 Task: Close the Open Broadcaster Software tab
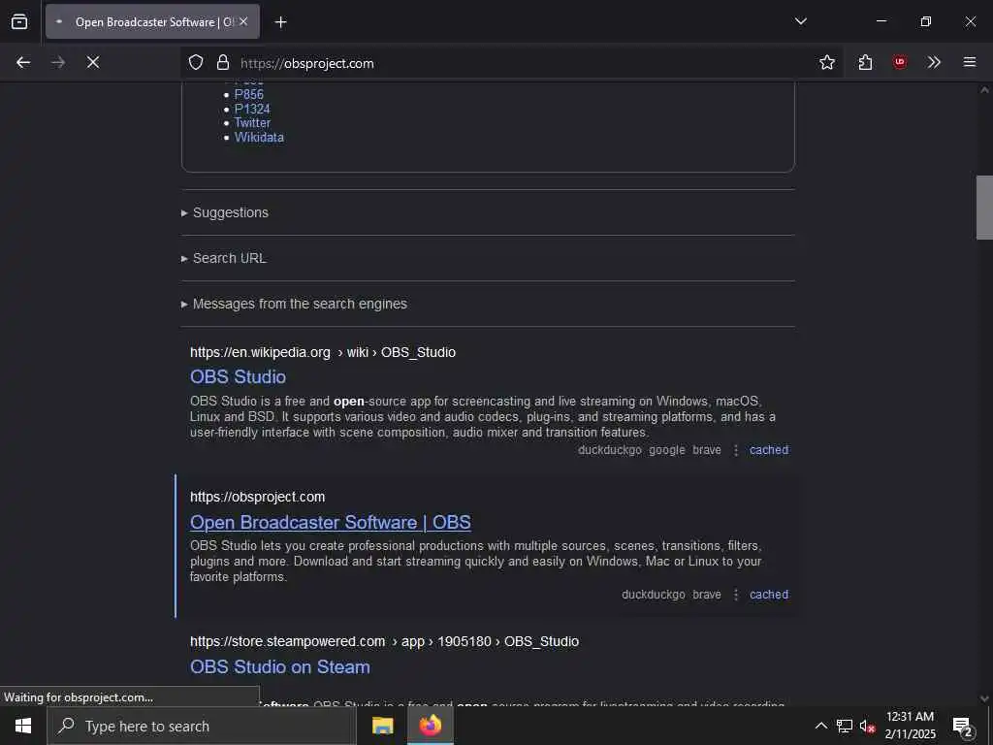(x=243, y=21)
